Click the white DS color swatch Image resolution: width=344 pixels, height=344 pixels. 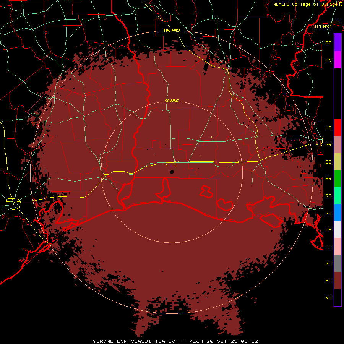(x=338, y=229)
